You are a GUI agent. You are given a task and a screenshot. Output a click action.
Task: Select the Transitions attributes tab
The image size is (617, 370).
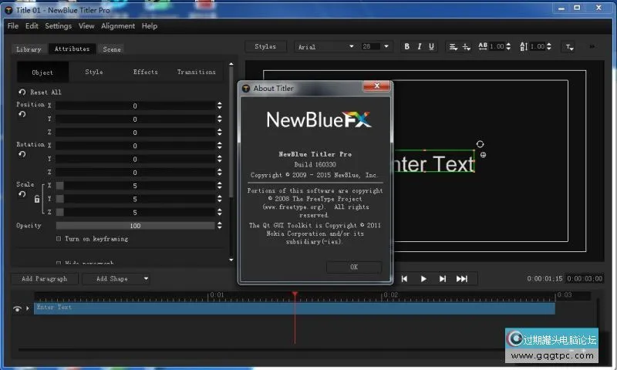coord(197,72)
